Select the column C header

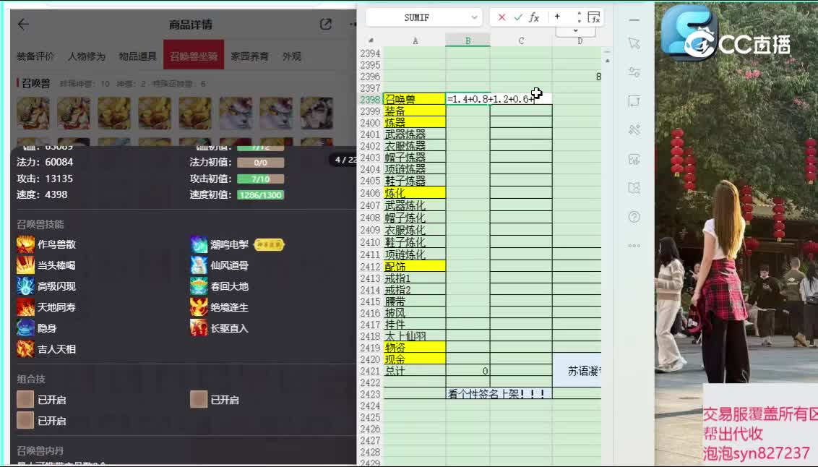(520, 40)
